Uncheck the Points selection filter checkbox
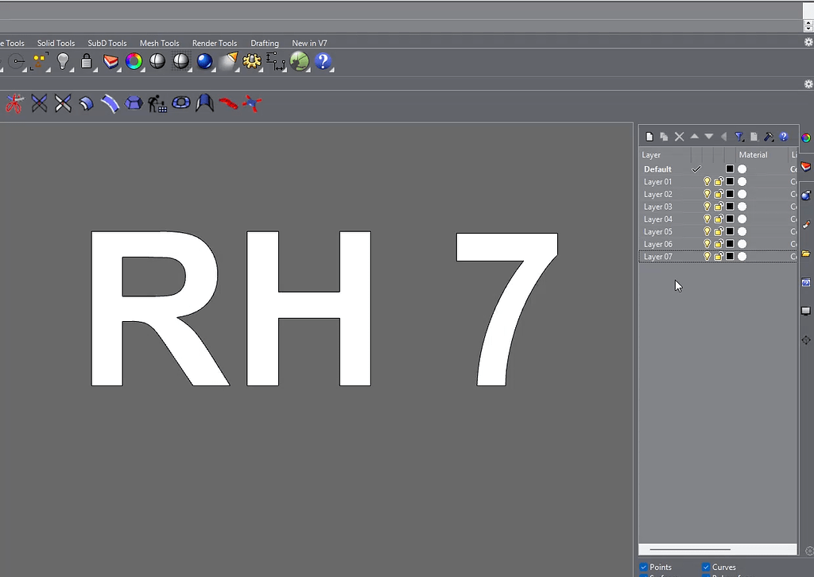This screenshot has width=814, height=577. (642, 567)
